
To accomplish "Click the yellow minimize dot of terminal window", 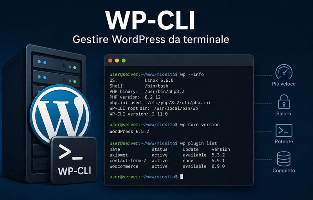I will tap(117, 61).
